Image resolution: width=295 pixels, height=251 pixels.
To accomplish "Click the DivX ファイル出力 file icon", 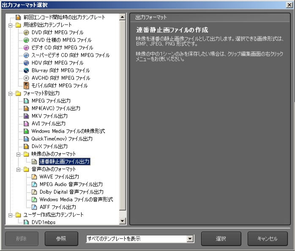I will 26,146.
